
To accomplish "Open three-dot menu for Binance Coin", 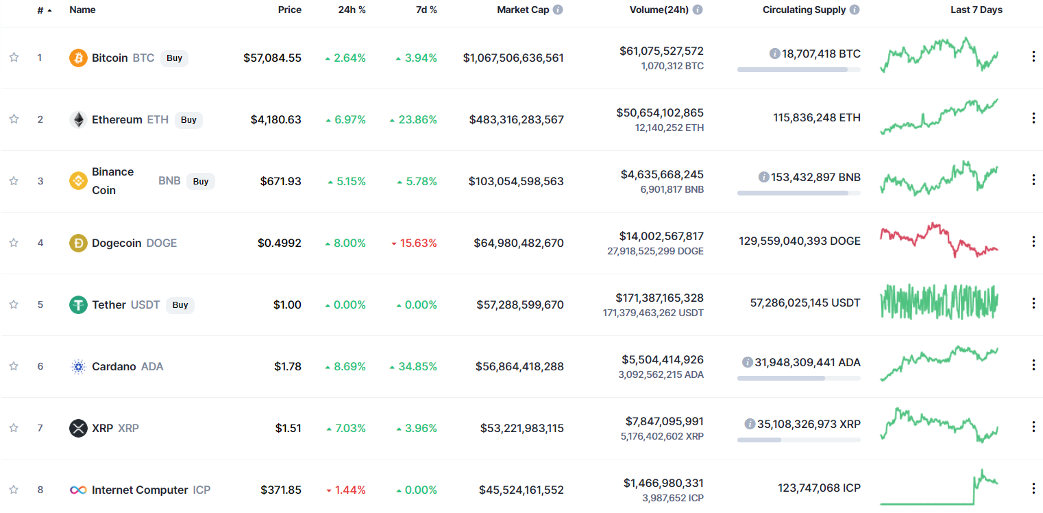I will point(1033,180).
